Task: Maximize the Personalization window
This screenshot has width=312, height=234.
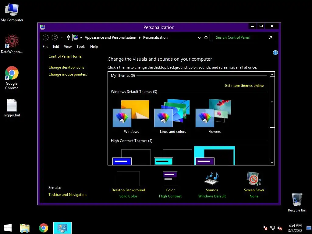Action: point(261,26)
